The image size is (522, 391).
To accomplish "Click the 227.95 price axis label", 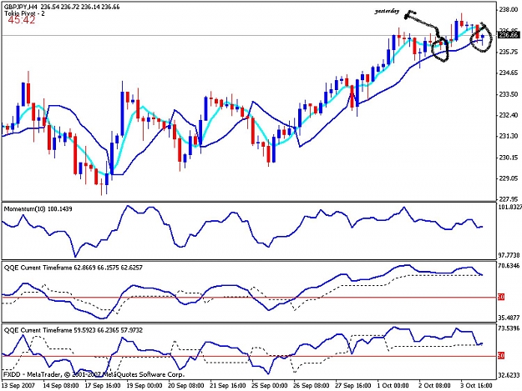I will (509, 199).
